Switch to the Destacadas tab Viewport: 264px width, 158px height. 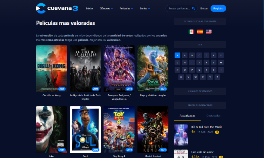(213, 116)
